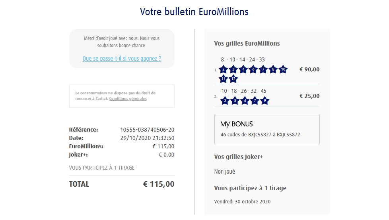Click the MY BONUS codes box
The width and height of the screenshot is (389, 220).
tap(267, 130)
